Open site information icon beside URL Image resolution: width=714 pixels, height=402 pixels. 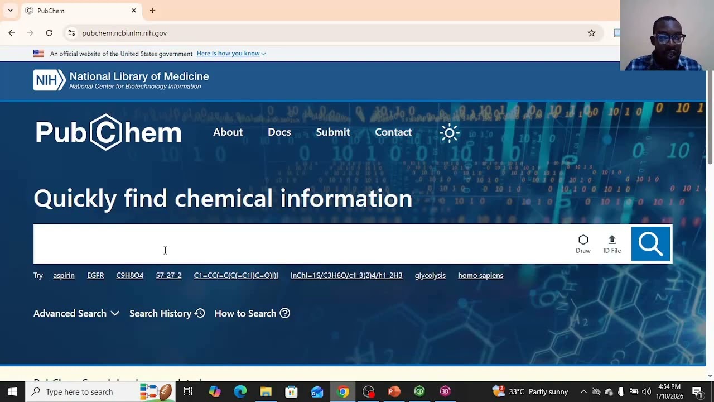pyautogui.click(x=71, y=33)
